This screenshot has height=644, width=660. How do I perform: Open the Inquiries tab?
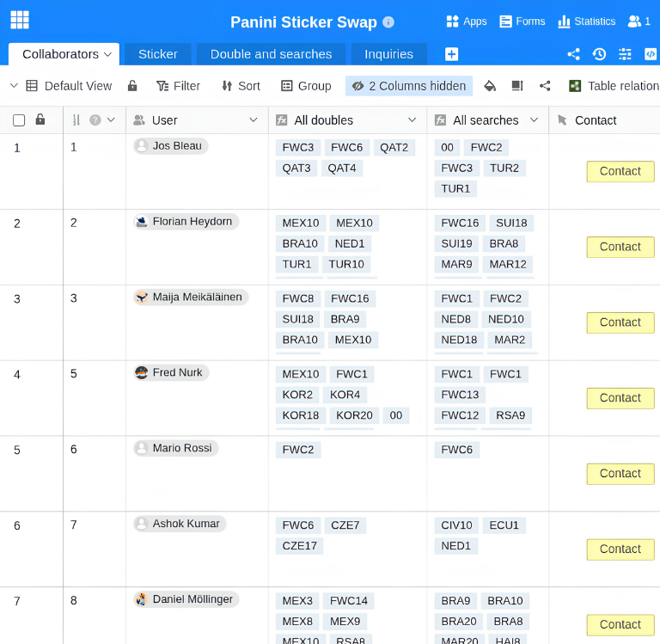[x=388, y=54]
